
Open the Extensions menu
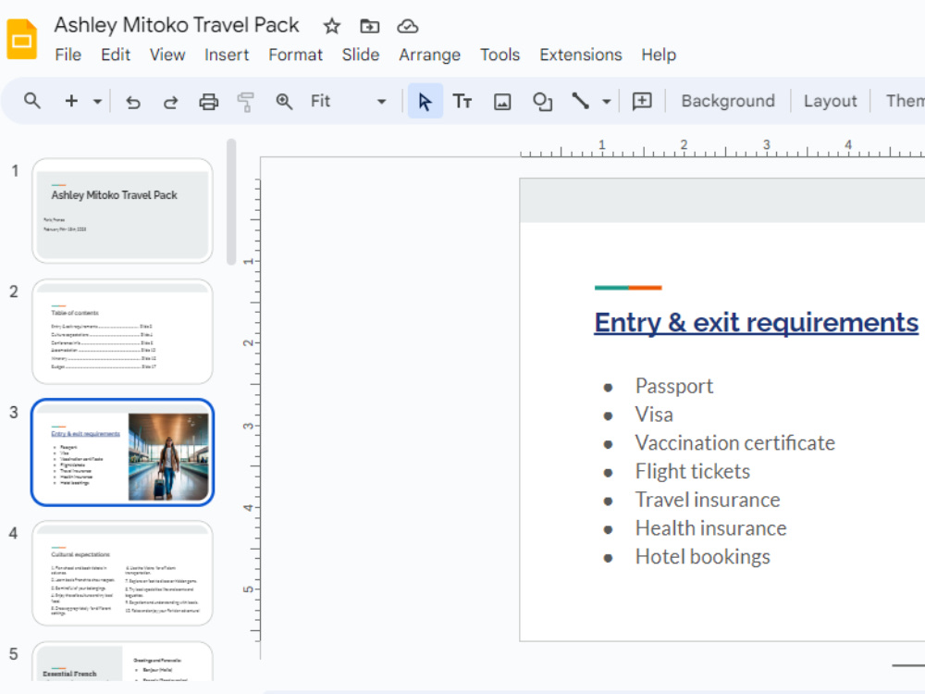581,55
